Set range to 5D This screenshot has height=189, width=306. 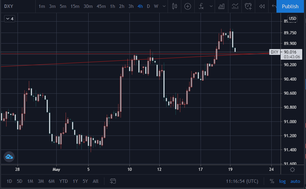coord(20,181)
